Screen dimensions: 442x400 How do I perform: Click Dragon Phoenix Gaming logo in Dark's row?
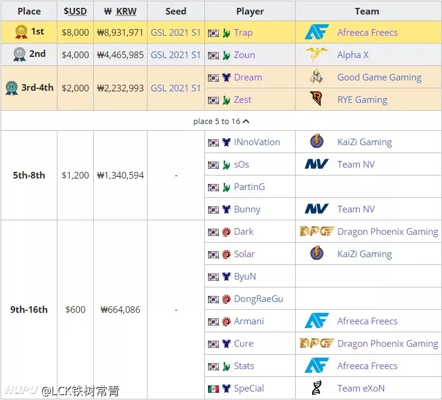tap(317, 231)
